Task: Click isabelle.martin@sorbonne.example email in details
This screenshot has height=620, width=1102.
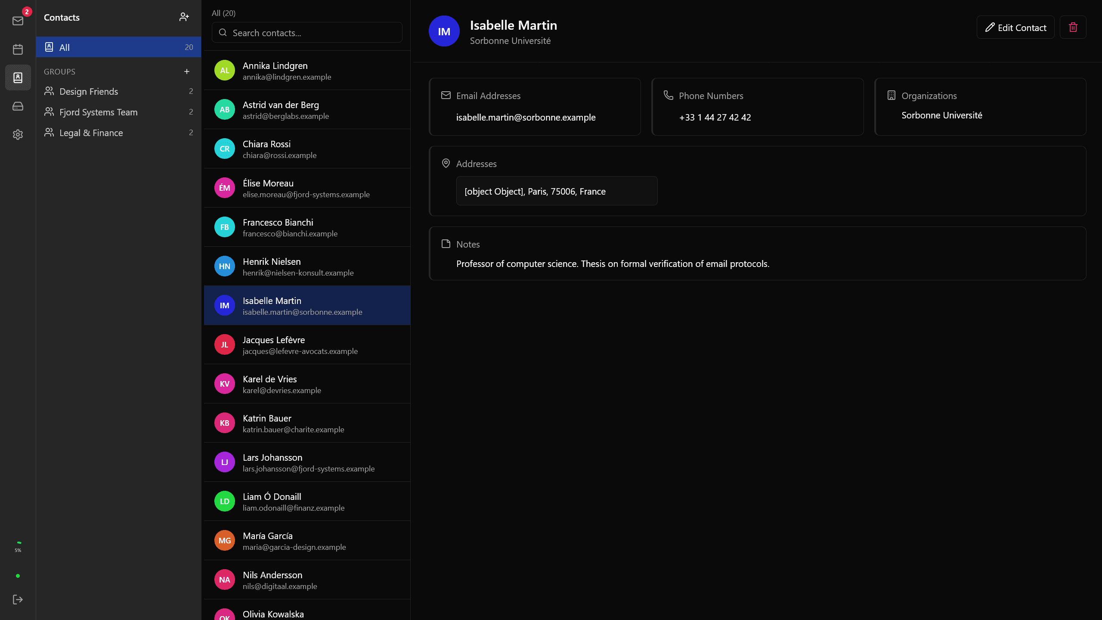Action: pos(526,117)
